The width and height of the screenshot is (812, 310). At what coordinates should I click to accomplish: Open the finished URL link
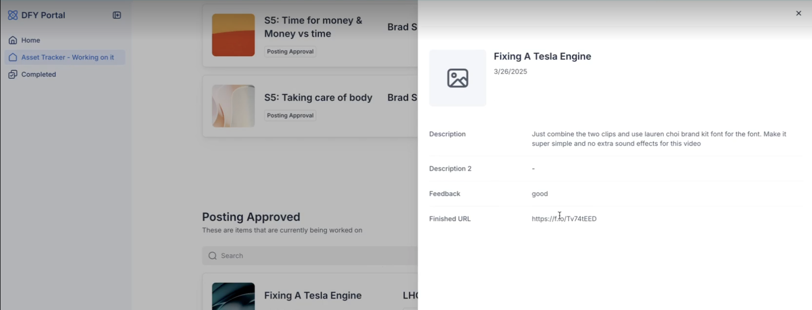pyautogui.click(x=564, y=219)
